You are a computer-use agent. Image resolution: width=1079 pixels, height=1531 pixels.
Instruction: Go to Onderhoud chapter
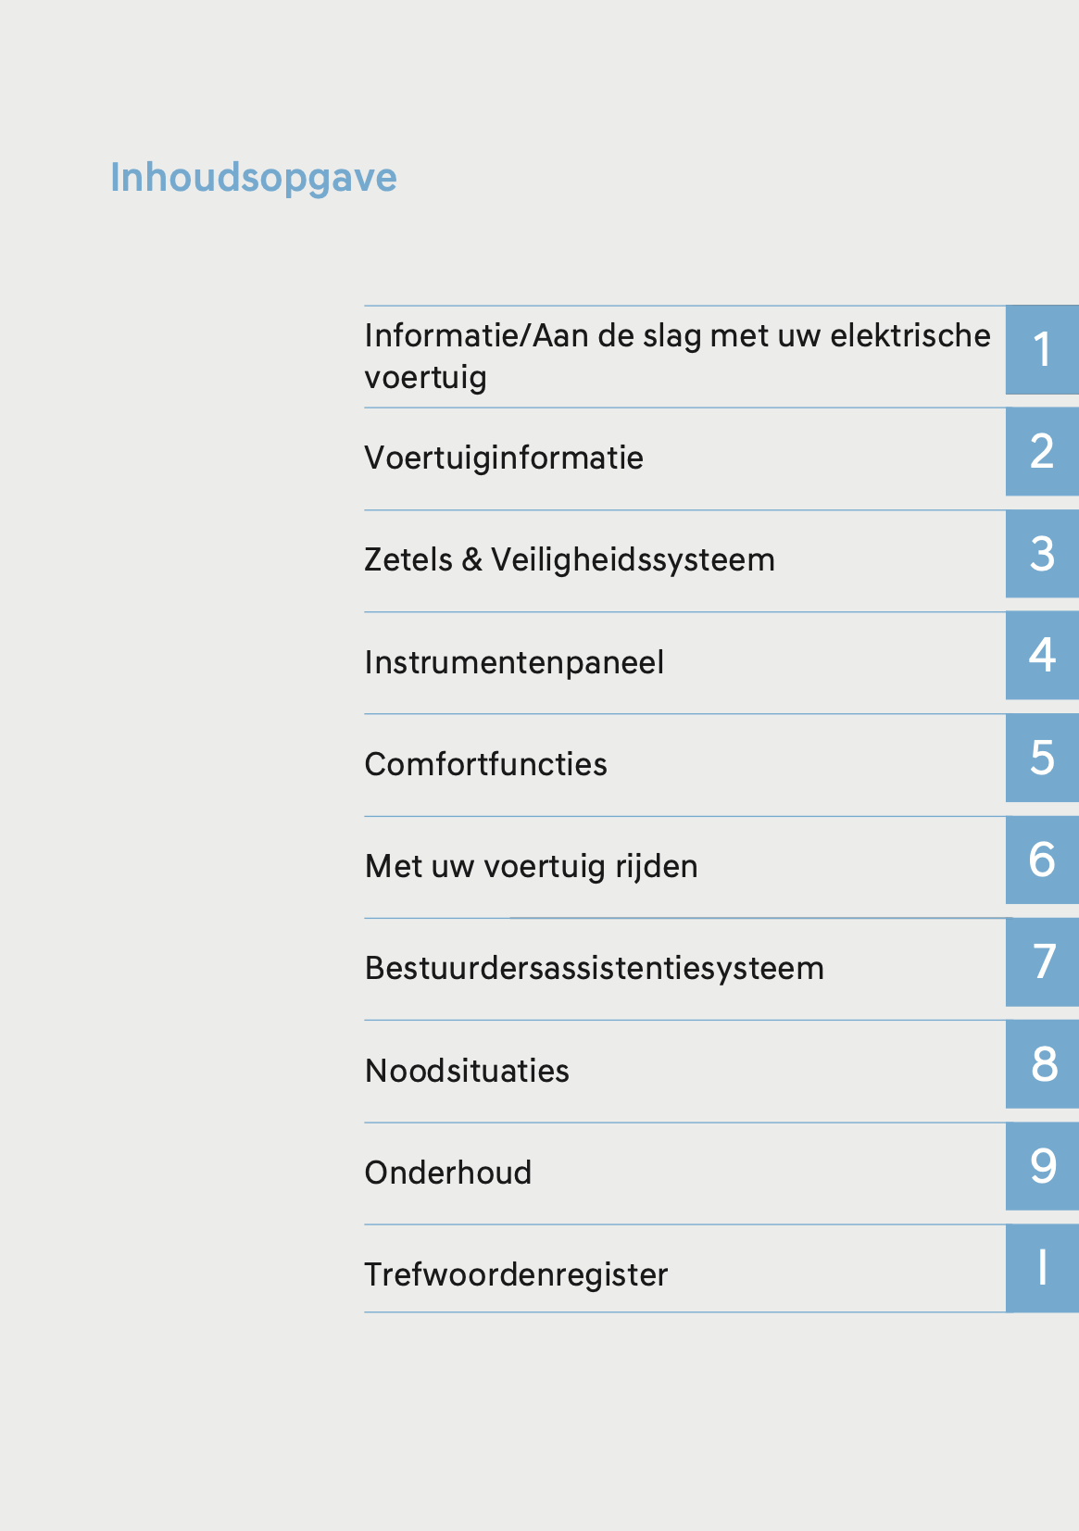click(x=448, y=1173)
